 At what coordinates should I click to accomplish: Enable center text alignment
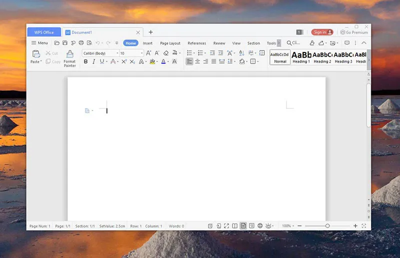[197, 61]
